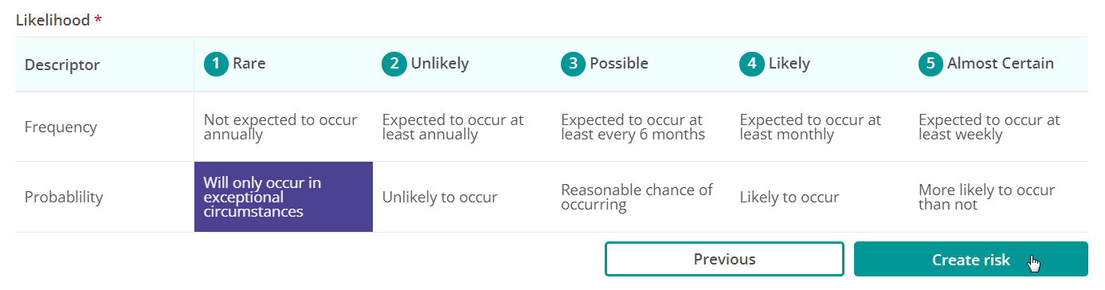Viewport: 1105px width, 290px height.
Task: Pick 'Likely to occur' probability option
Action: [820, 197]
